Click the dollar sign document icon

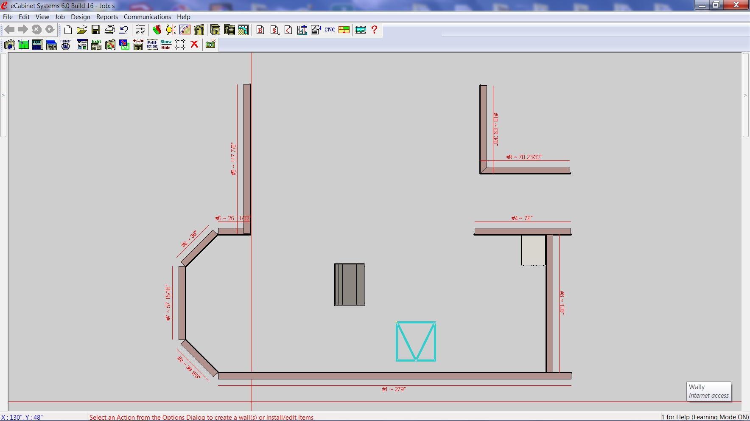pos(274,30)
